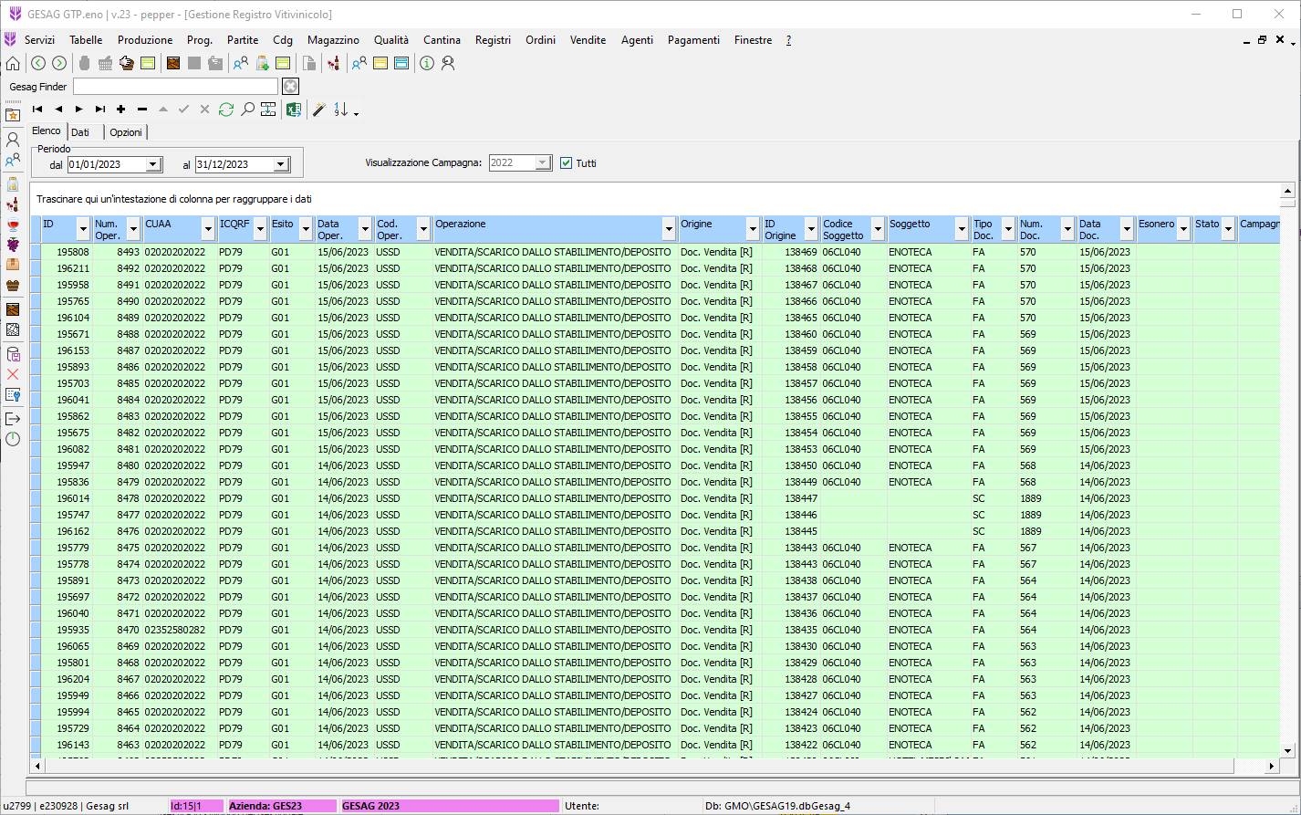1301x815 pixels.
Task: Open the question mark help menu
Action: pyautogui.click(x=788, y=40)
